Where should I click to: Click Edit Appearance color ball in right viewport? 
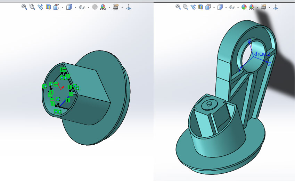[244, 7]
